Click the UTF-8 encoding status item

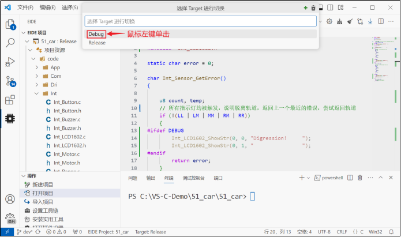[x=324, y=232]
